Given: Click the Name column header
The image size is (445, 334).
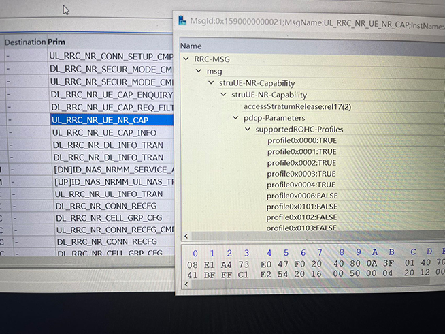Looking at the screenshot, I should tap(192, 45).
